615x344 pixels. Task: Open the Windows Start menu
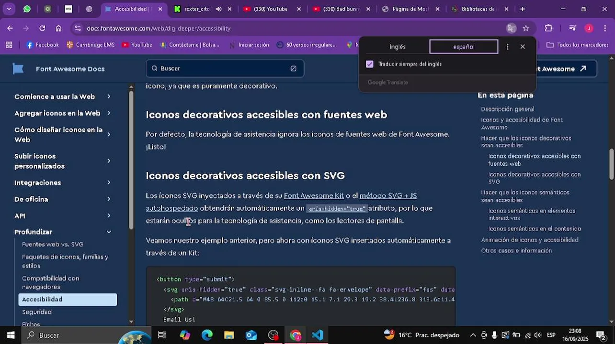(11, 335)
